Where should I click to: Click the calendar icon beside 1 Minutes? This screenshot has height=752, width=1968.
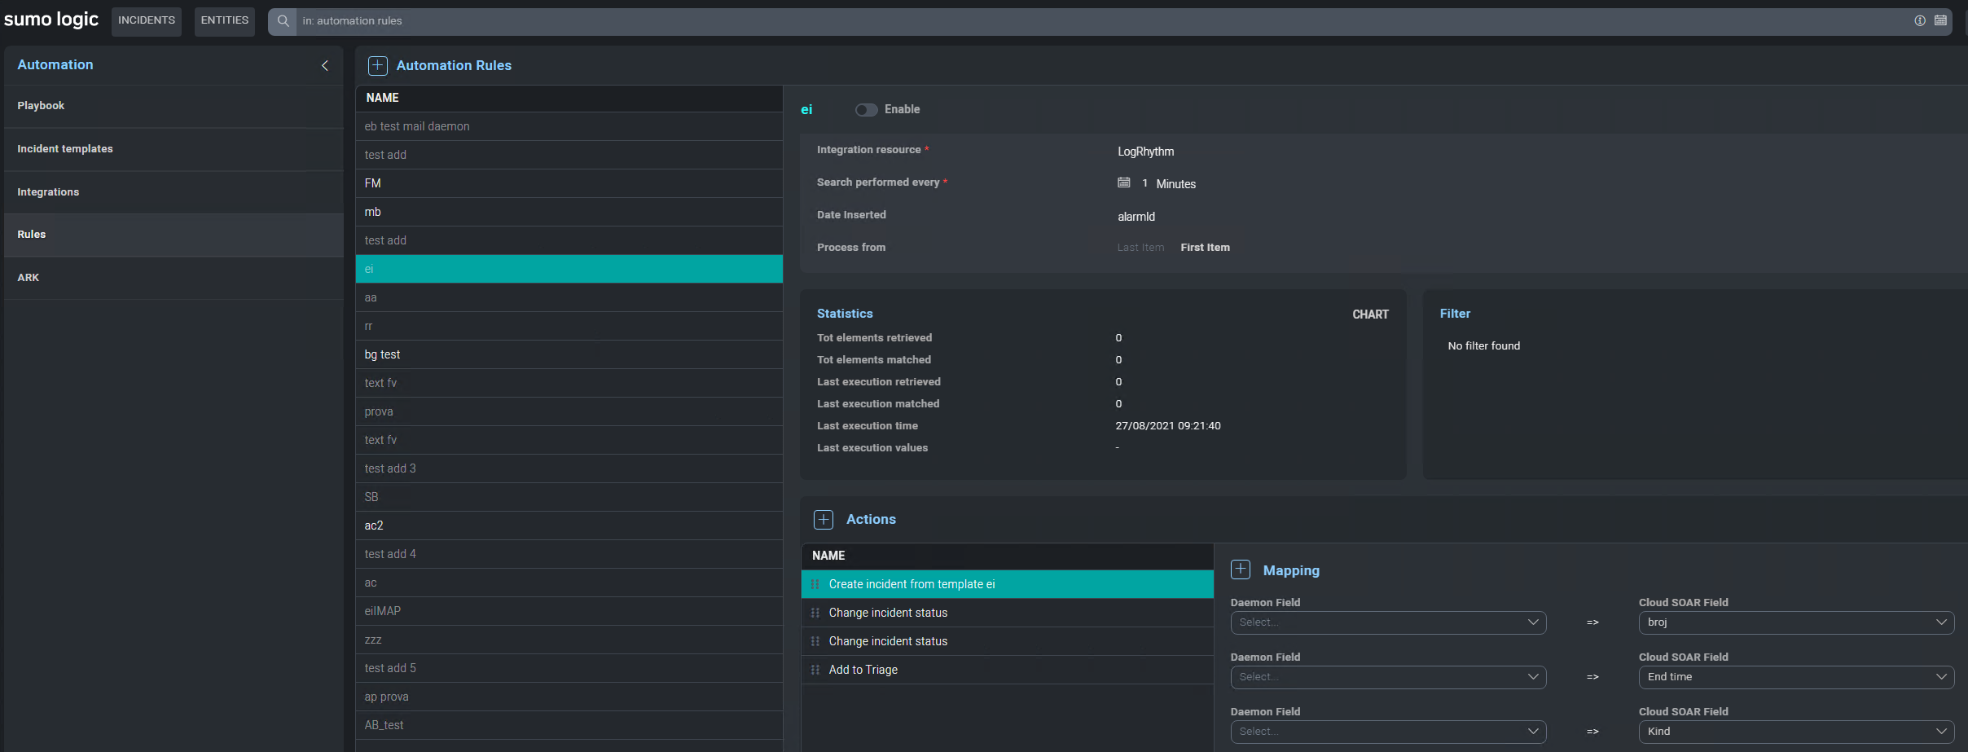(1124, 183)
